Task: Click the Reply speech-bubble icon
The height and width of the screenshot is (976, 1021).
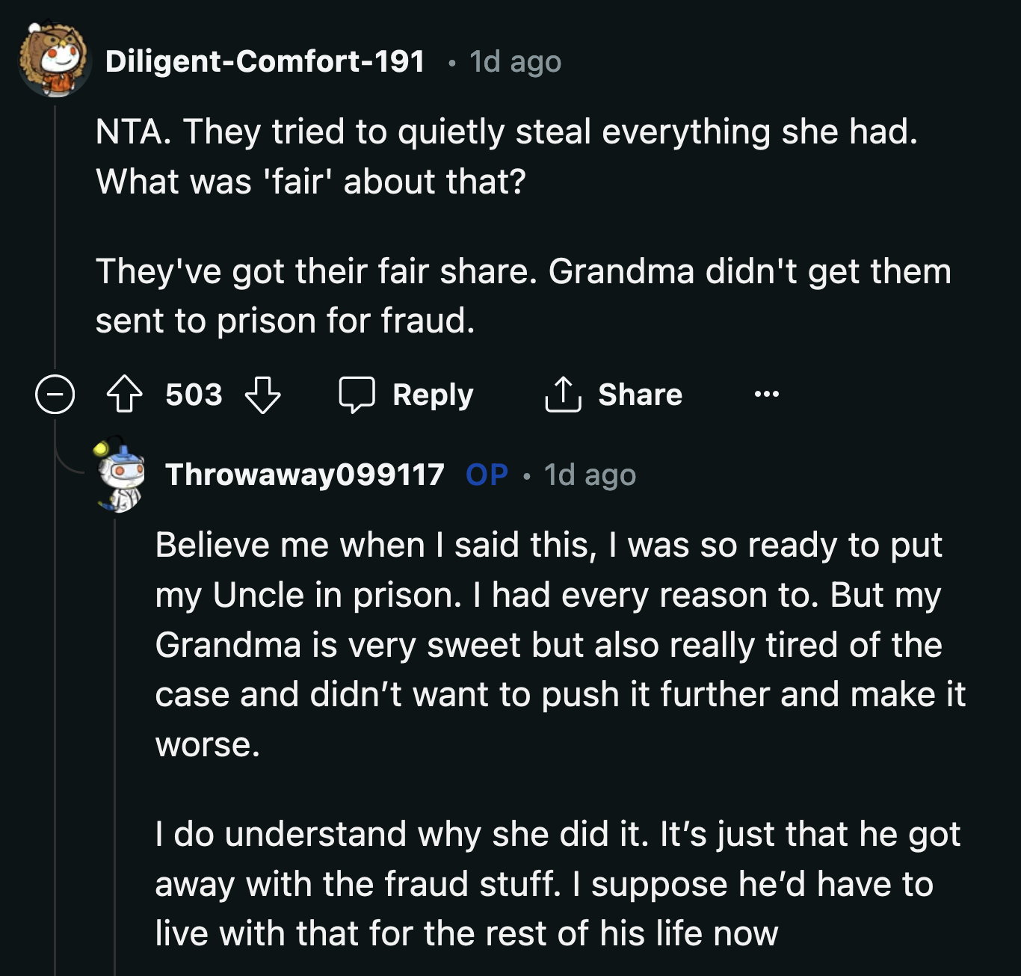Action: pos(359,394)
